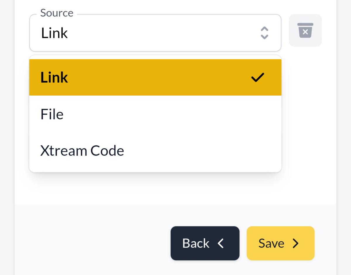Click the File text in options list
The width and height of the screenshot is (351, 275).
[52, 114]
